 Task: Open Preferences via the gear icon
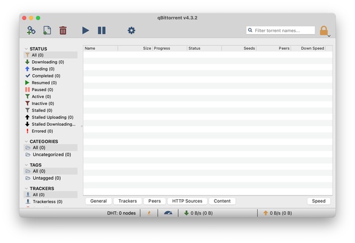(x=131, y=30)
